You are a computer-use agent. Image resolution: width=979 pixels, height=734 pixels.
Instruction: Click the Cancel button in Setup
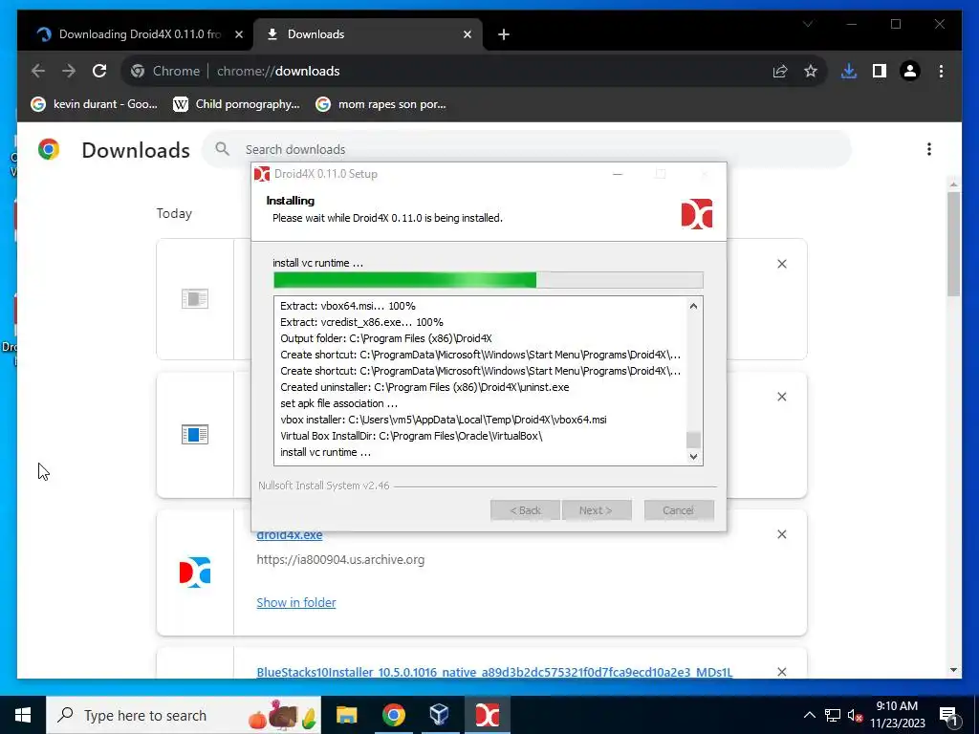(679, 510)
